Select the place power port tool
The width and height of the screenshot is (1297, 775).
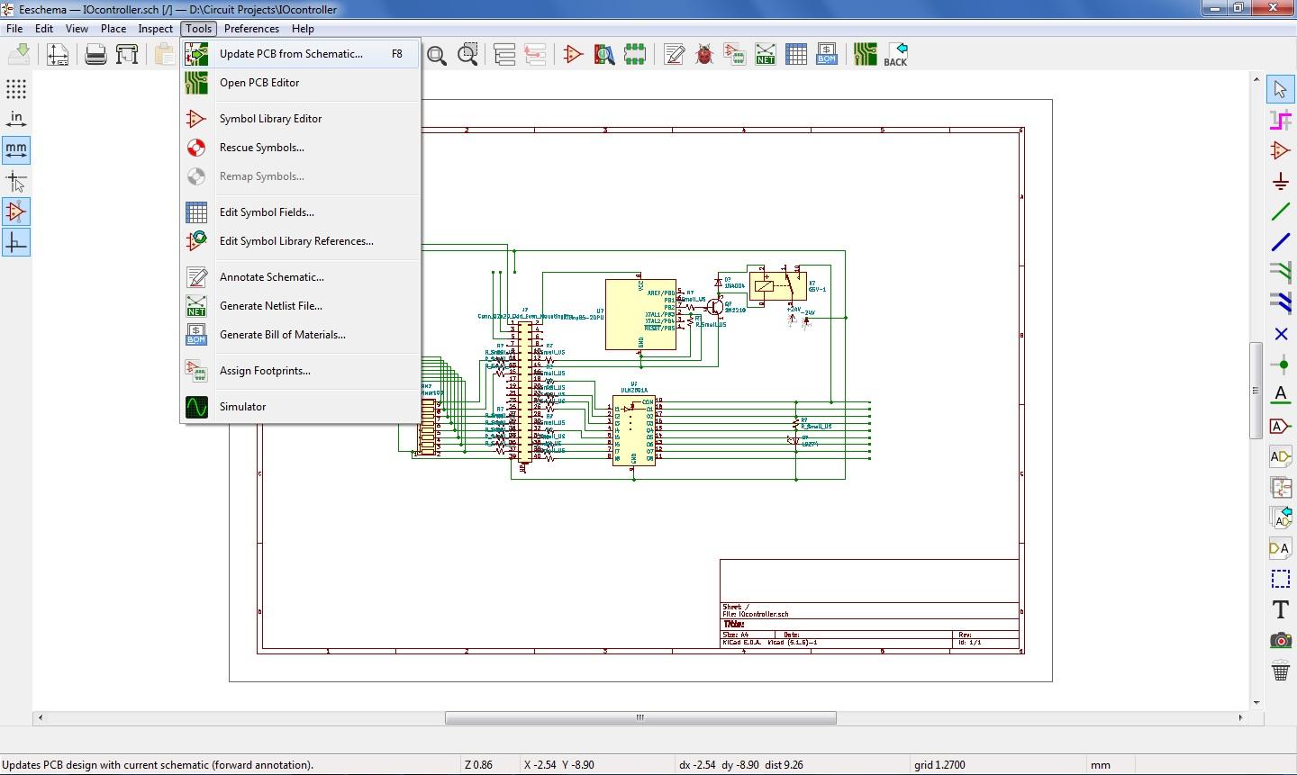1280,182
